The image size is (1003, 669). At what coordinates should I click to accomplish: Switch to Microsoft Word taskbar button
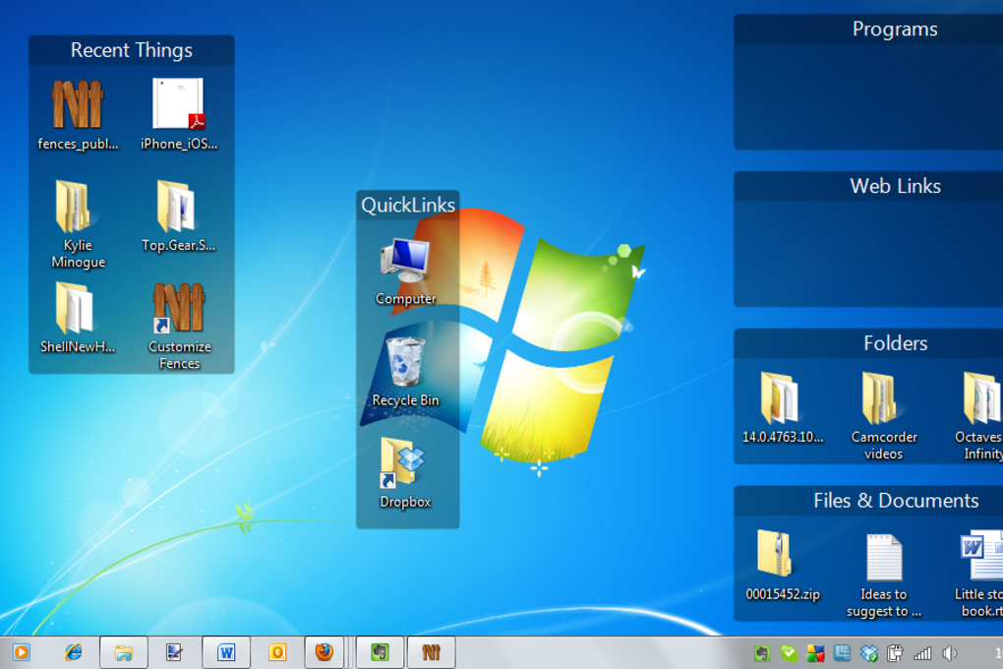coord(226,652)
